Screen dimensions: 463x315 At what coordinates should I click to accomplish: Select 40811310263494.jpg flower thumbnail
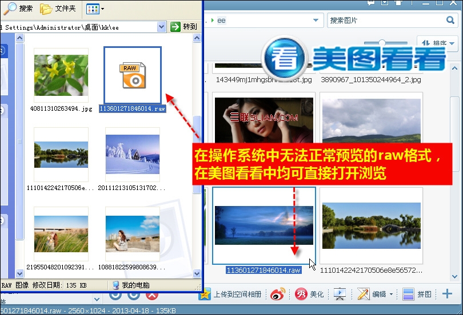pos(61,75)
